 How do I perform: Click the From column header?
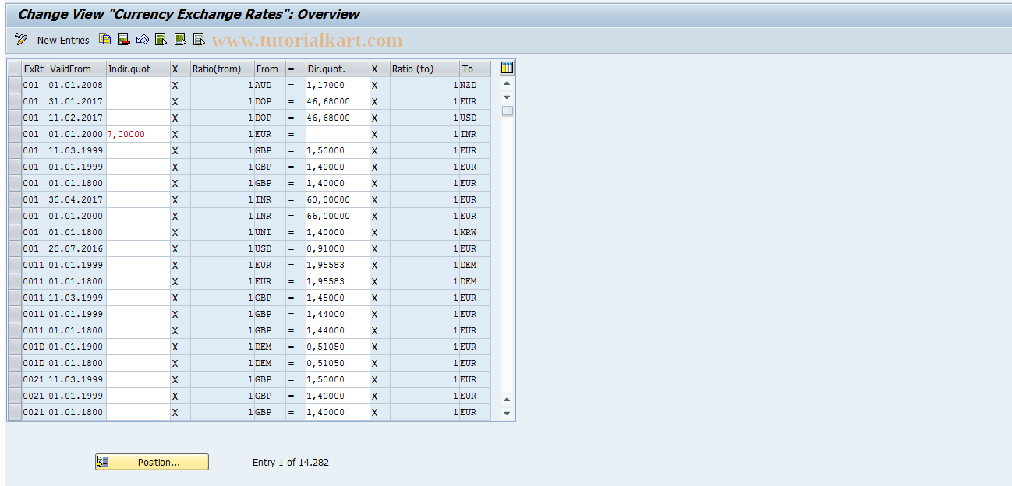[x=270, y=69]
